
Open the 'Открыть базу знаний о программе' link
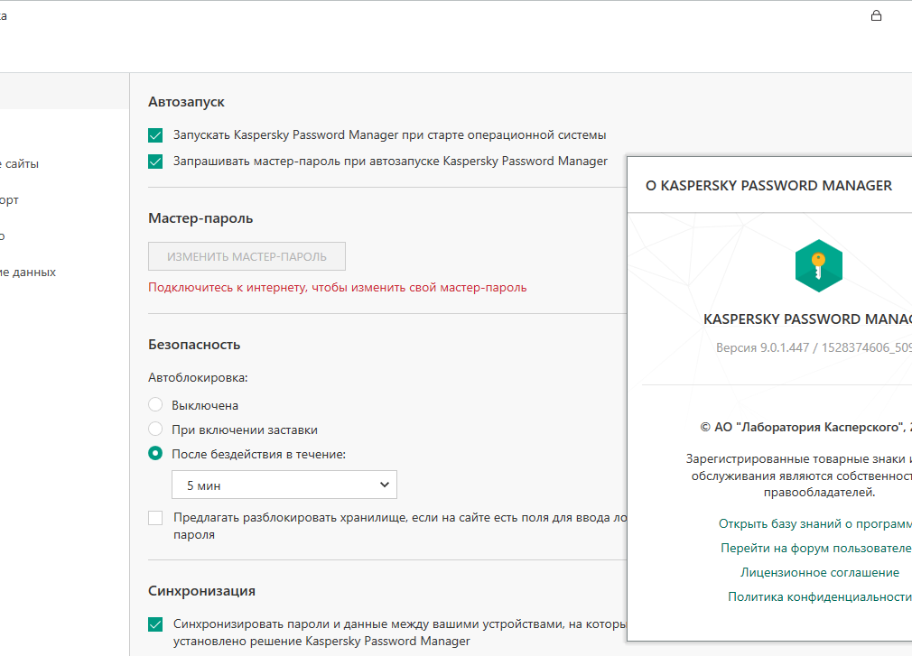814,523
